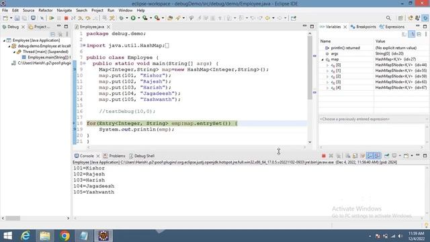
Task: Click the red Terminate icon in main toolbar
Action: (66, 18)
